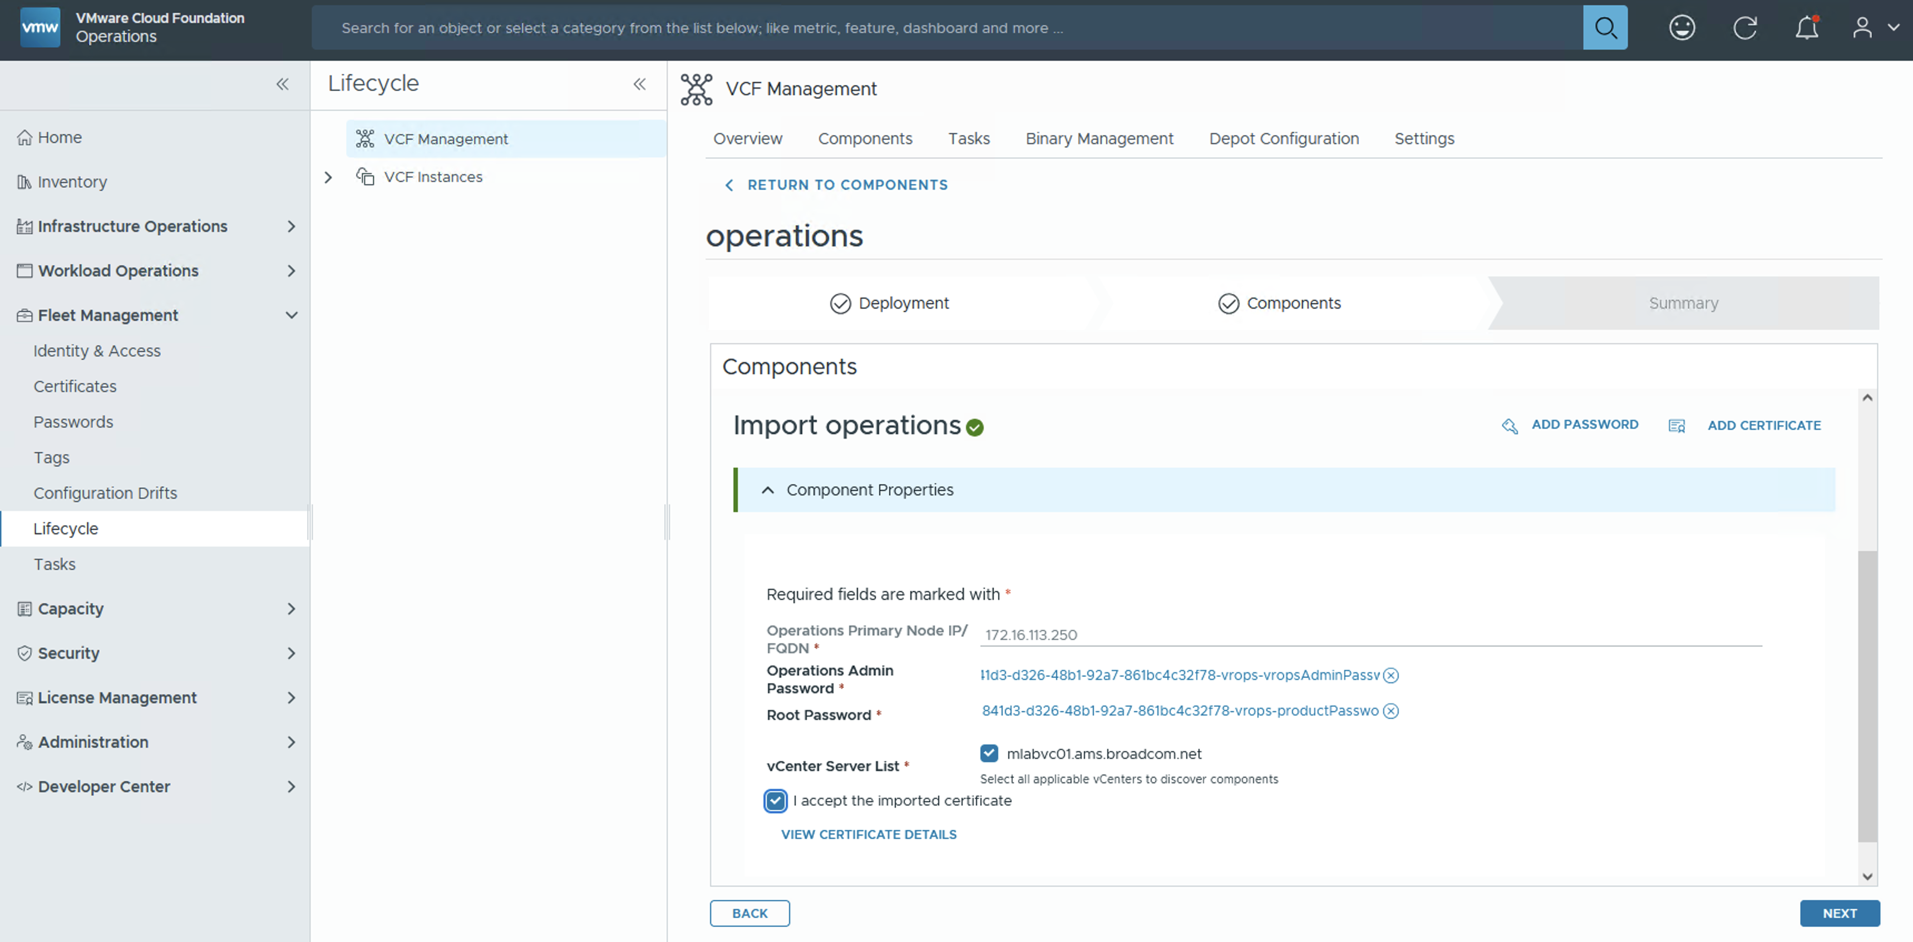Click View Certificate Details link
This screenshot has height=942, width=1913.
click(x=868, y=834)
